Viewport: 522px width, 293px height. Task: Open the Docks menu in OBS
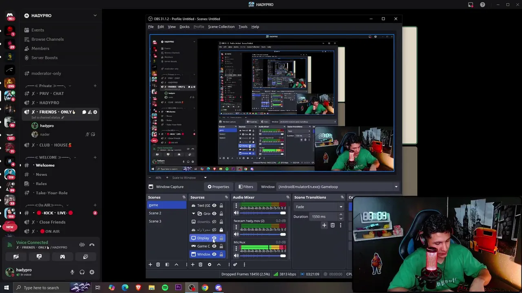tap(184, 27)
